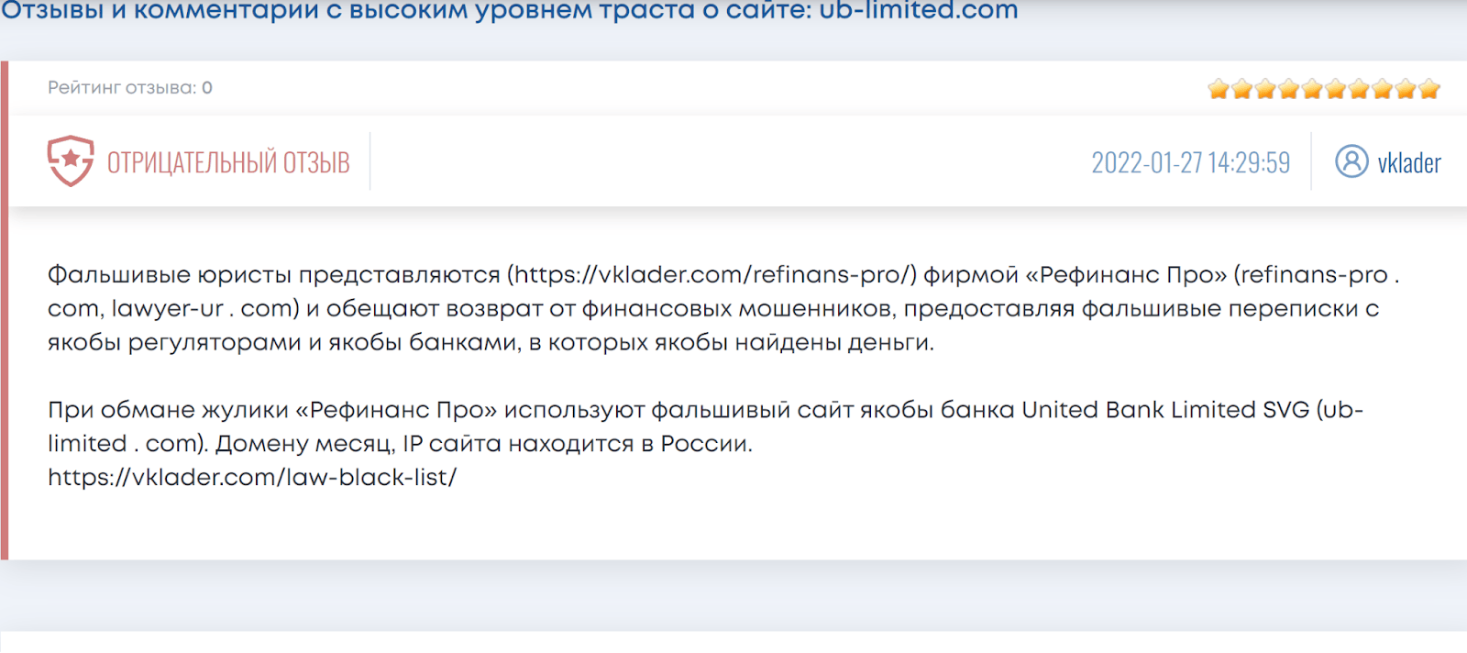Select the third rating star
The image size is (1467, 653).
(1265, 89)
